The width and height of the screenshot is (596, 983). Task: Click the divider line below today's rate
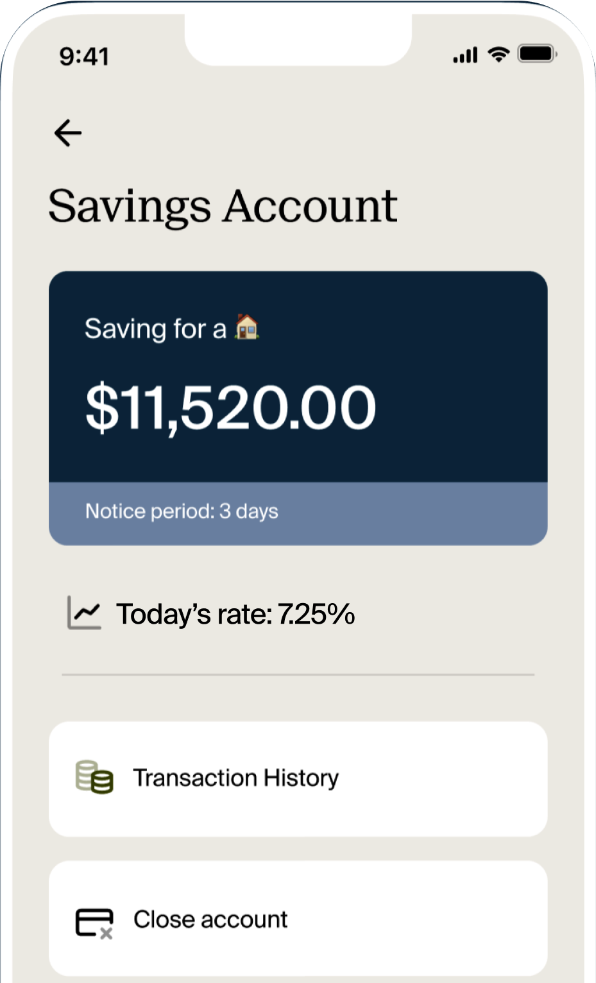tap(298, 674)
